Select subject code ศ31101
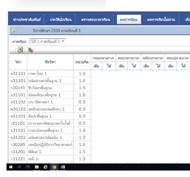The width and height of the screenshot is (190, 177). click(x=18, y=116)
